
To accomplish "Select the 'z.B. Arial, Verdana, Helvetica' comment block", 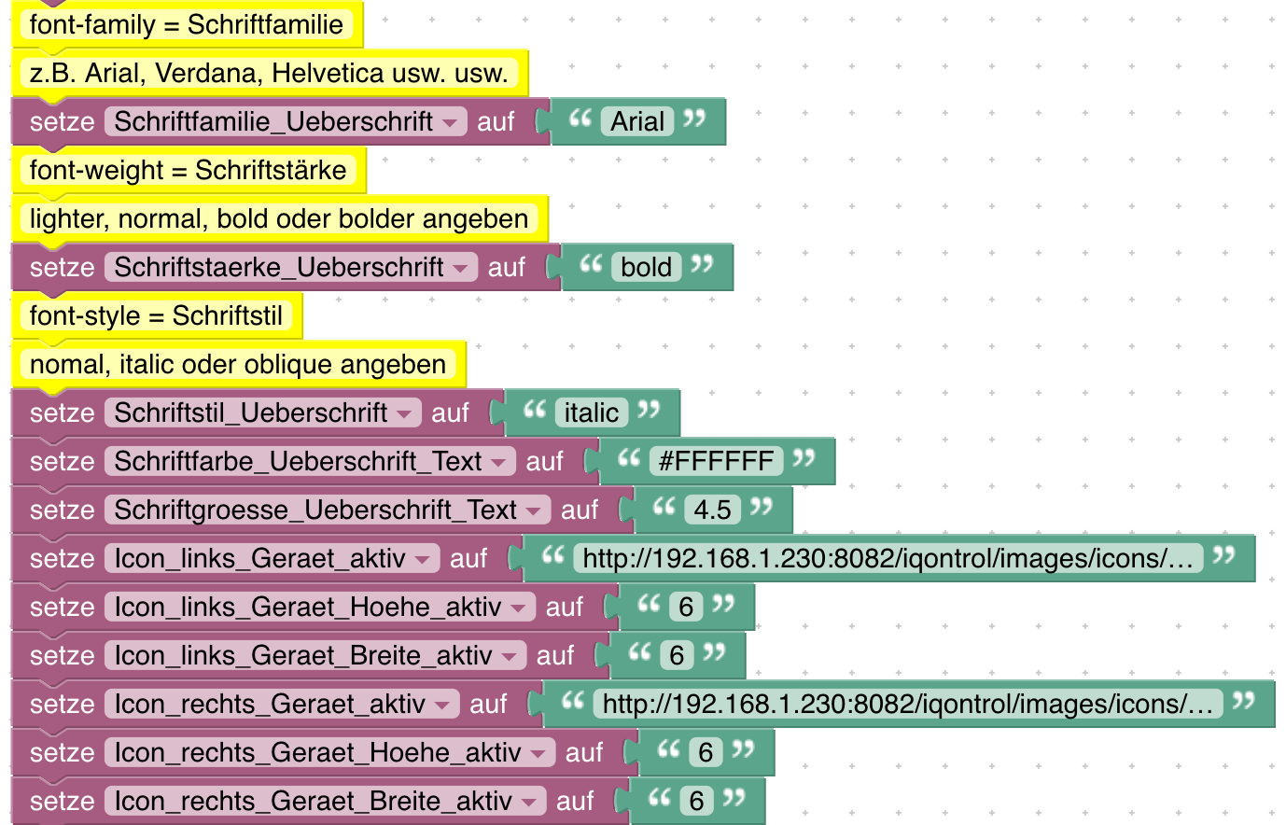I will click(269, 73).
